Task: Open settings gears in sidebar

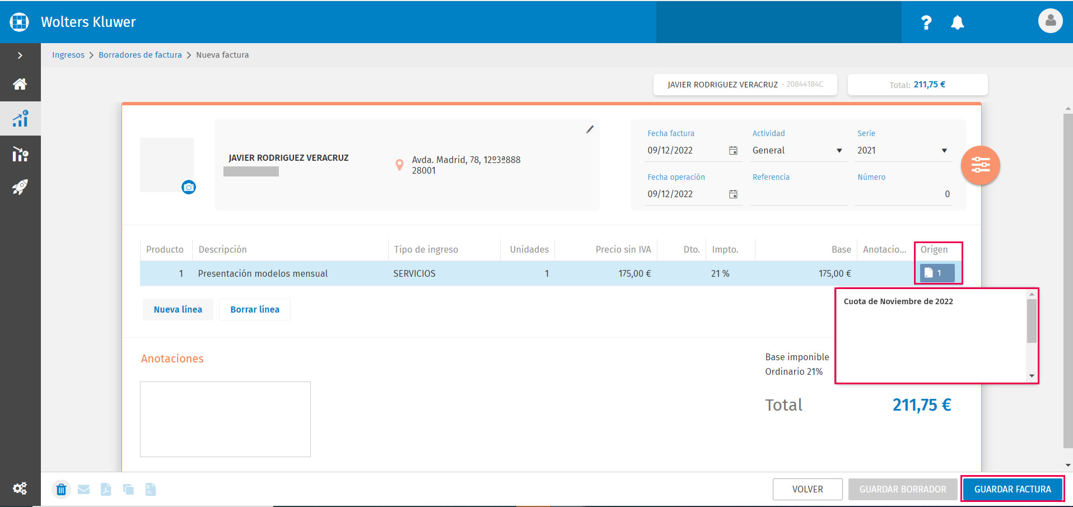Action: (x=20, y=488)
